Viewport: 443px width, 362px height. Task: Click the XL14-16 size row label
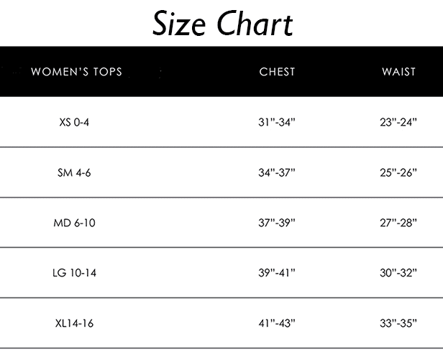74,323
